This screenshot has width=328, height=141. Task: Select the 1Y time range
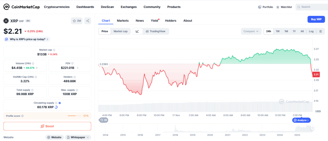click(294, 31)
